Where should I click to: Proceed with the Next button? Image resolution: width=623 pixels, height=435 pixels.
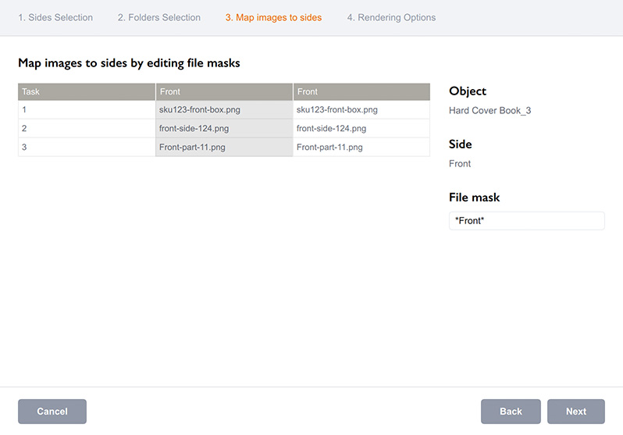575,412
